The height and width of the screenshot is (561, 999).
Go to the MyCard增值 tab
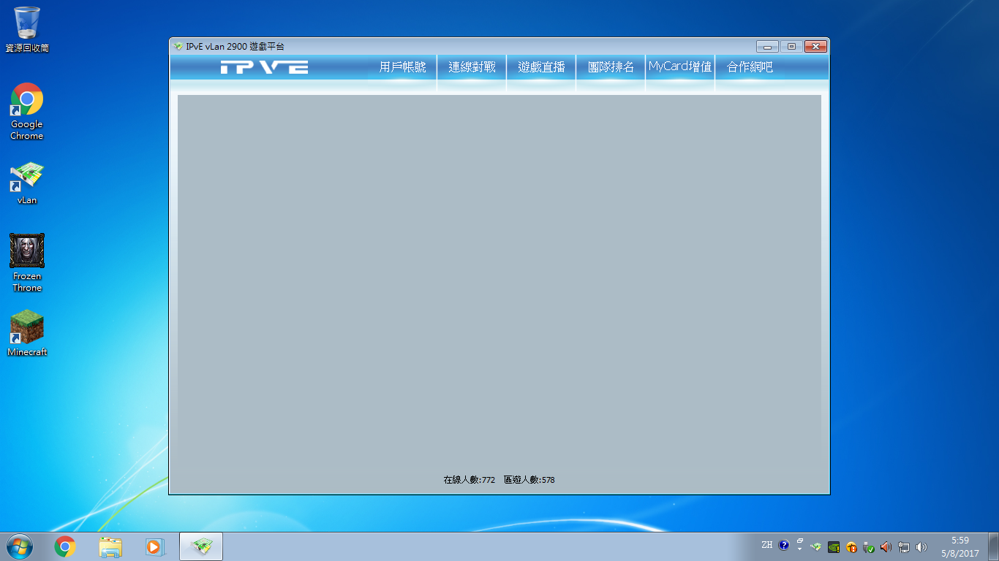click(x=680, y=67)
